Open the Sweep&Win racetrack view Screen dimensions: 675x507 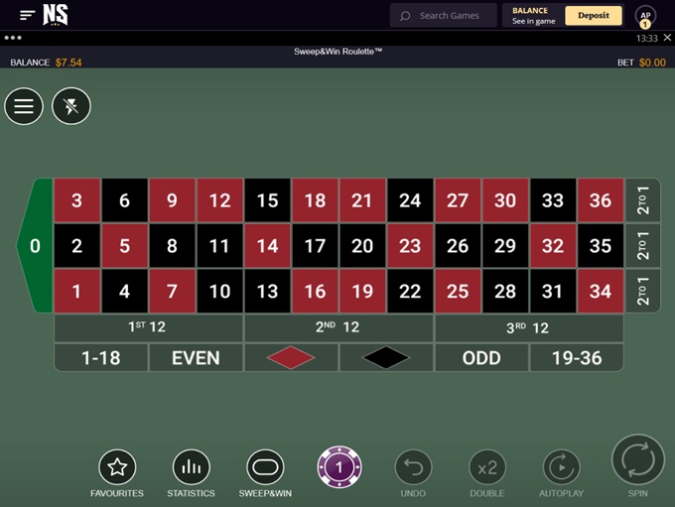click(265, 467)
